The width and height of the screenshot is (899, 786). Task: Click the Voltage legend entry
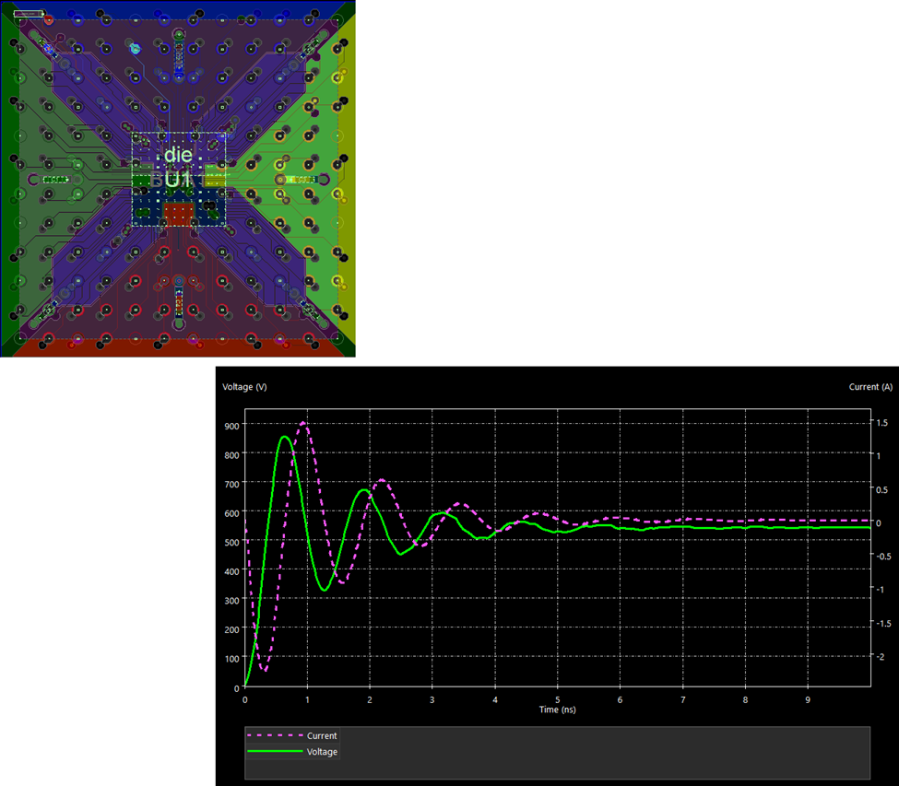pos(322,752)
